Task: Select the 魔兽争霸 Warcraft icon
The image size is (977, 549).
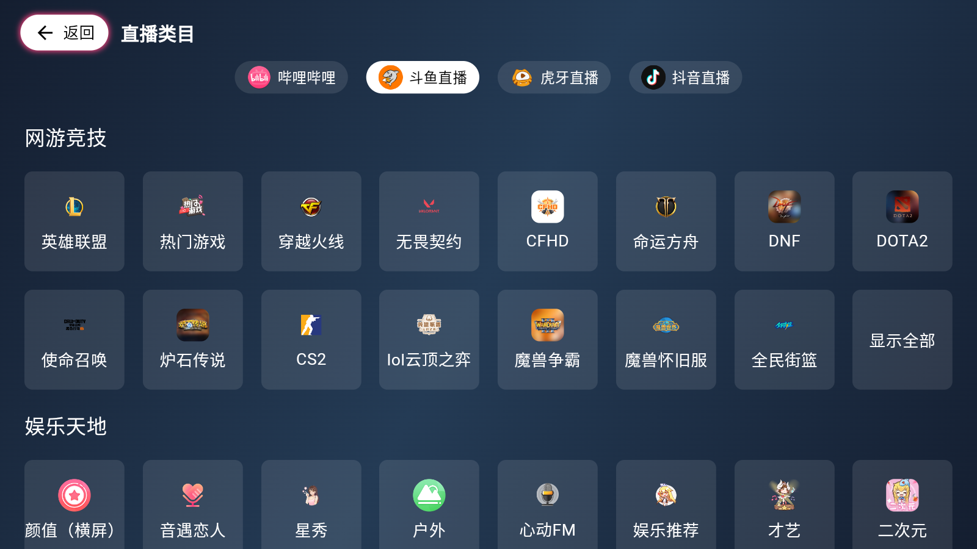Action: click(x=548, y=325)
